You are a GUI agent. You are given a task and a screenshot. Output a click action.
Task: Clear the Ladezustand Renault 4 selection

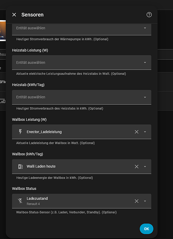pos(137,201)
